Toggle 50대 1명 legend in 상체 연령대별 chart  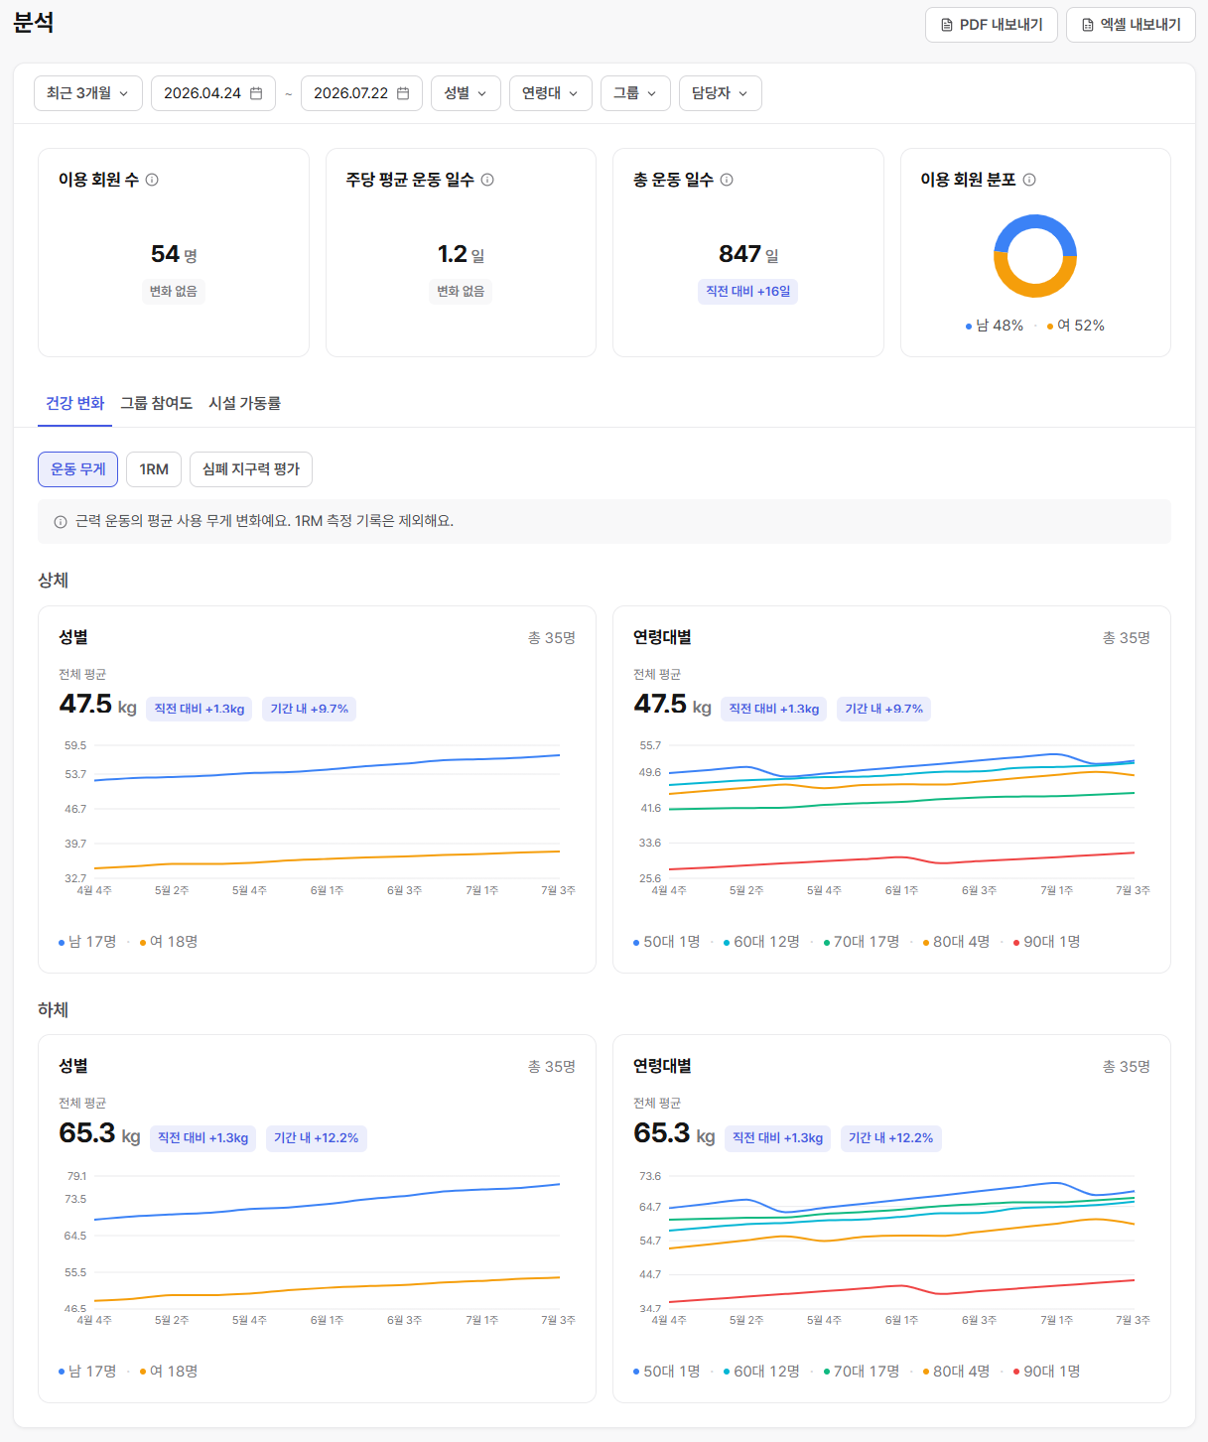pos(667,942)
